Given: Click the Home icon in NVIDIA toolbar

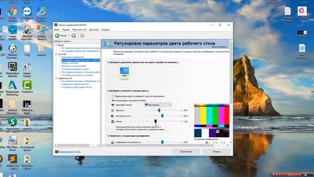Looking at the screenshot, I should (x=82, y=35).
